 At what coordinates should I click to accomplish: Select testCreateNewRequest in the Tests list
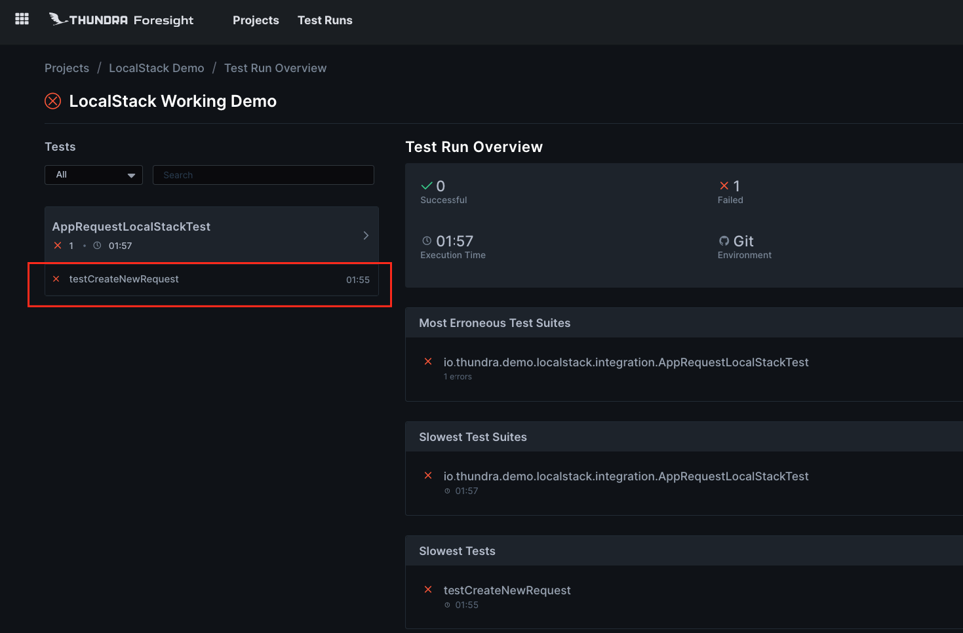point(124,279)
